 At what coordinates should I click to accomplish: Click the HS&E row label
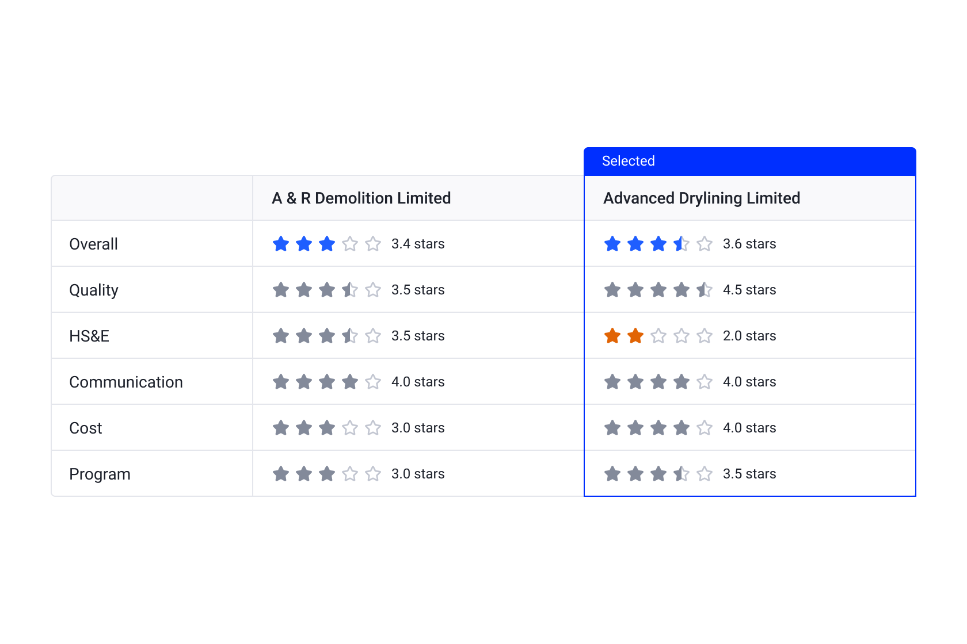coord(89,336)
